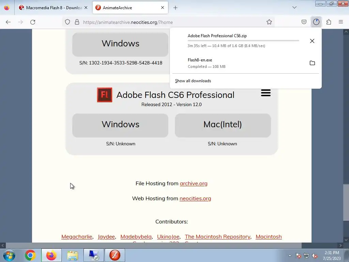
Task: Open Action Center flag icon
Action: coord(298,256)
